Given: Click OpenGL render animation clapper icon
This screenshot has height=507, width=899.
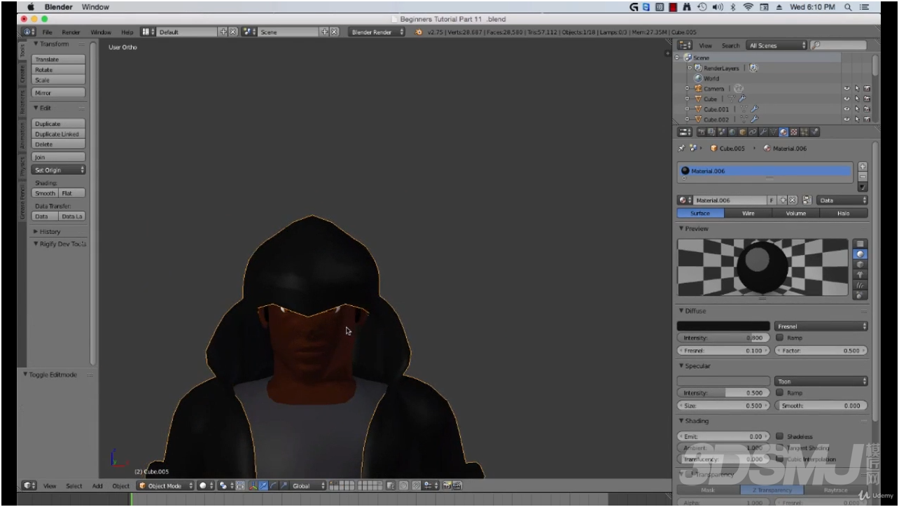Looking at the screenshot, I should pos(457,485).
